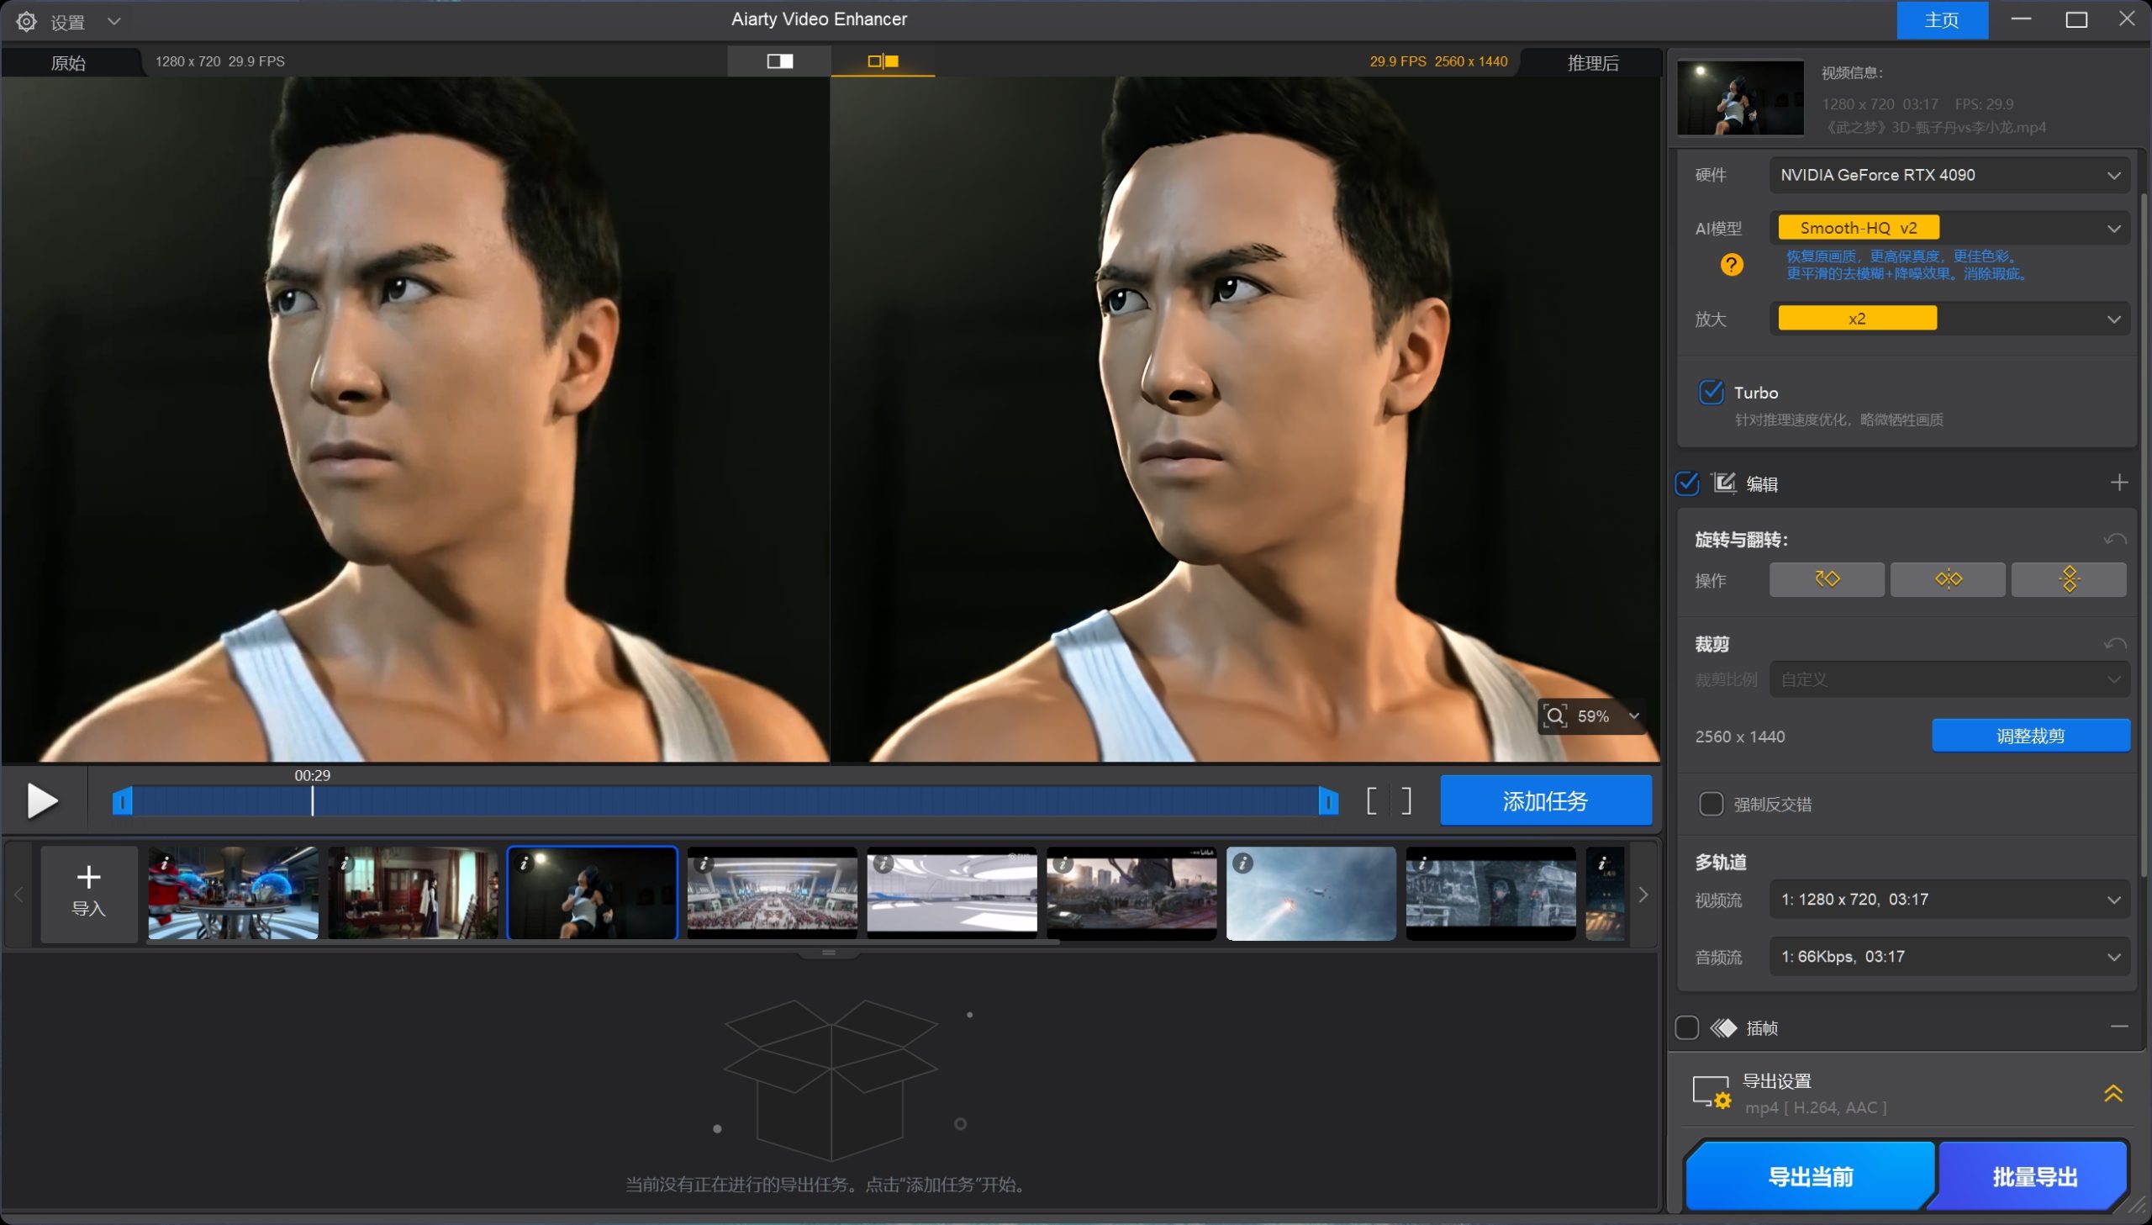Viewport: 2152px width, 1225px height.
Task: Show info for the classroom scene thumbnail
Action: [344, 863]
